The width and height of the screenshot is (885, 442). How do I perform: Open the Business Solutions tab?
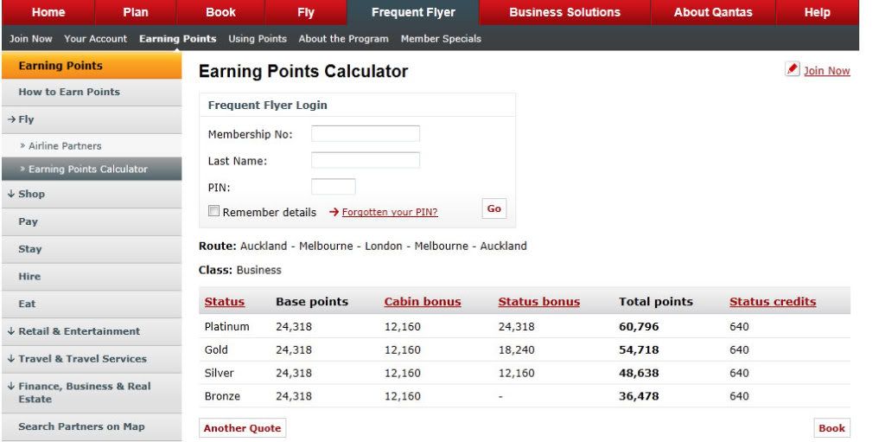565,12
